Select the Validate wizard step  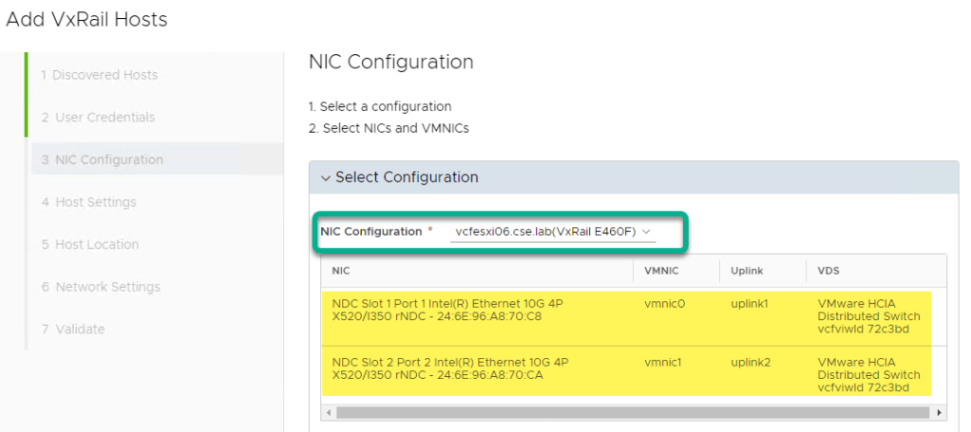(73, 329)
